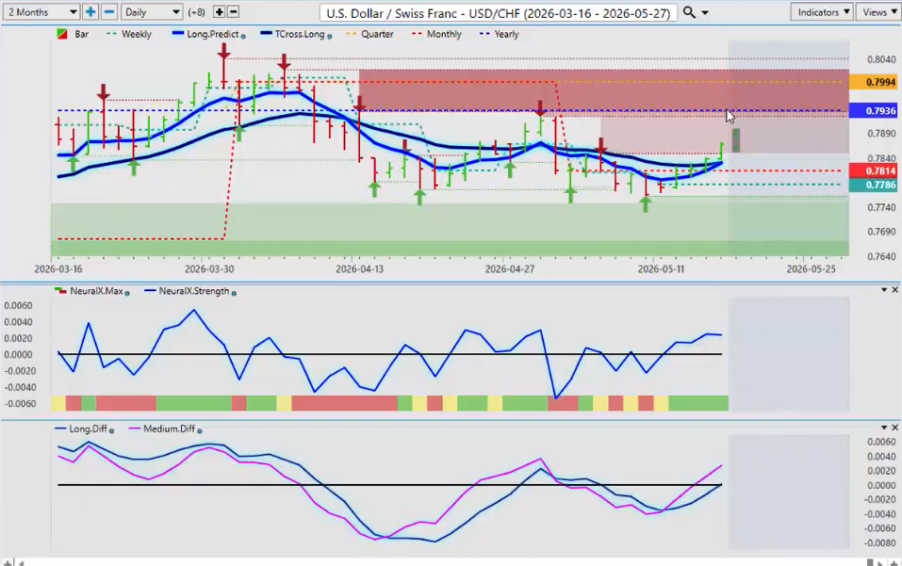Screen dimensions: 902x566
Task: Click the scrollbar left arrow at bottom
Action: click(22, 562)
